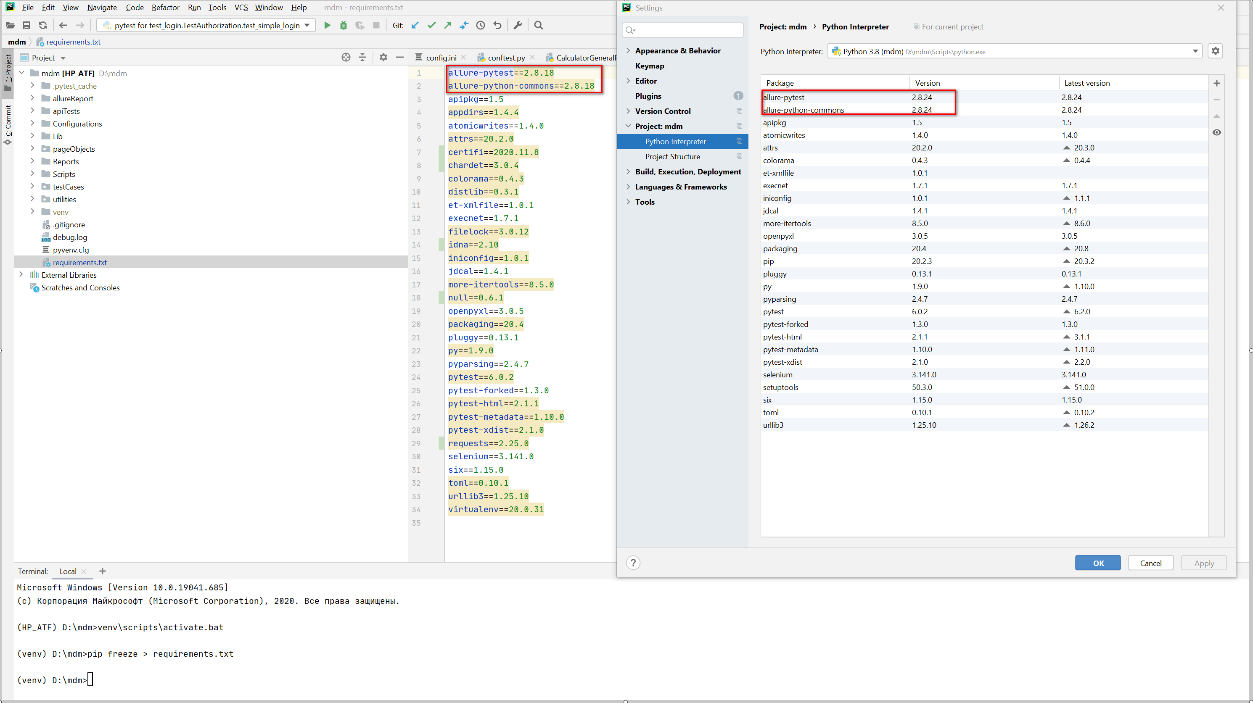Upgrade package using the up-arrow icon
The height and width of the screenshot is (703, 1253).
1216,116
